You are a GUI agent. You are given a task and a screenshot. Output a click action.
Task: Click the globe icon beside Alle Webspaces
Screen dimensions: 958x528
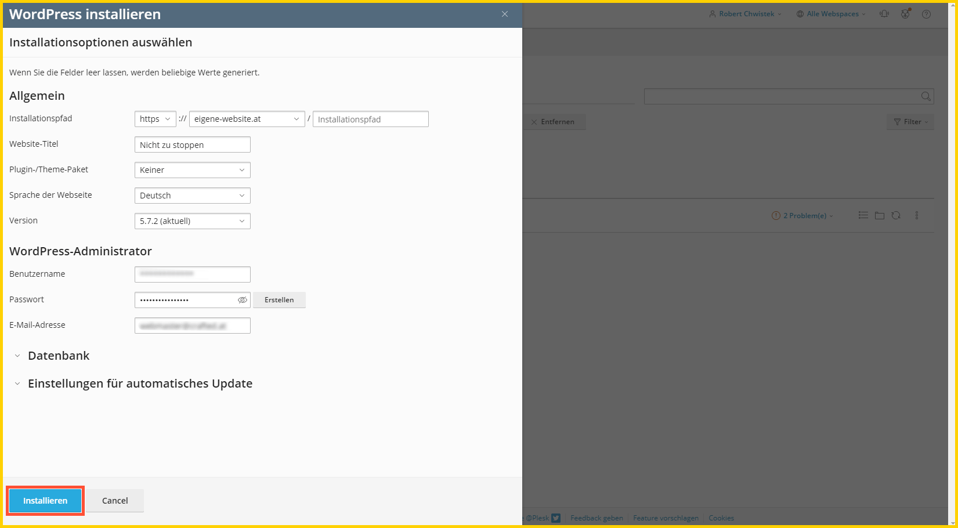[800, 14]
